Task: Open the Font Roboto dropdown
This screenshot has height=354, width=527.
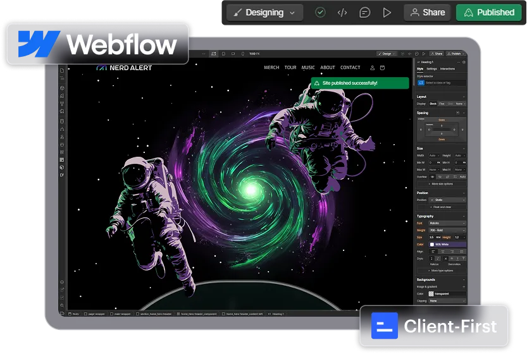Action: (447, 223)
